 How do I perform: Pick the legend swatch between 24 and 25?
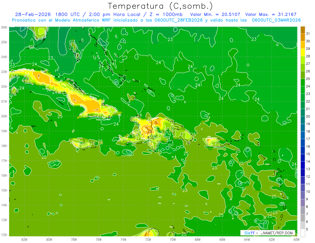tap(303, 82)
